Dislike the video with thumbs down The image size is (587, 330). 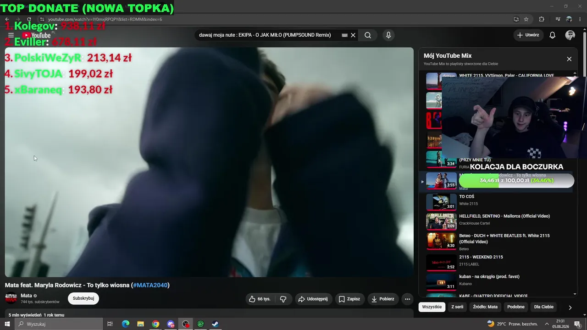coord(283,299)
